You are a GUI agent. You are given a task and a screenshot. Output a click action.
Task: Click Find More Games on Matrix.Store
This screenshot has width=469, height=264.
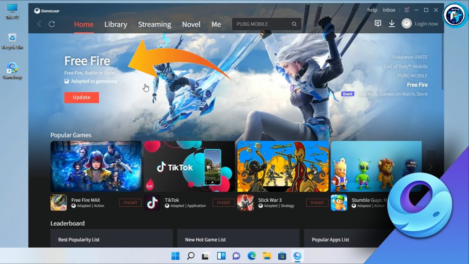pos(392,94)
